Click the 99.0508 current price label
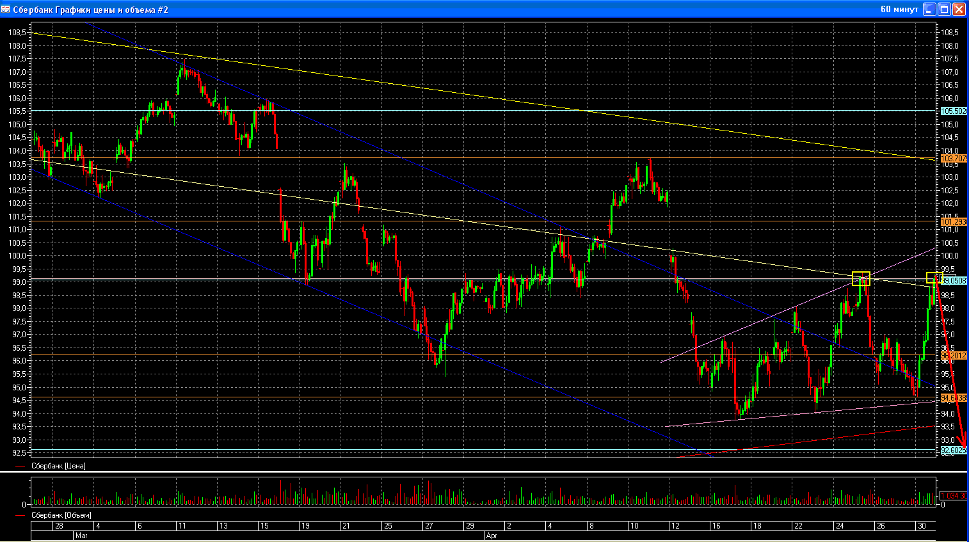969x542 pixels. [954, 280]
